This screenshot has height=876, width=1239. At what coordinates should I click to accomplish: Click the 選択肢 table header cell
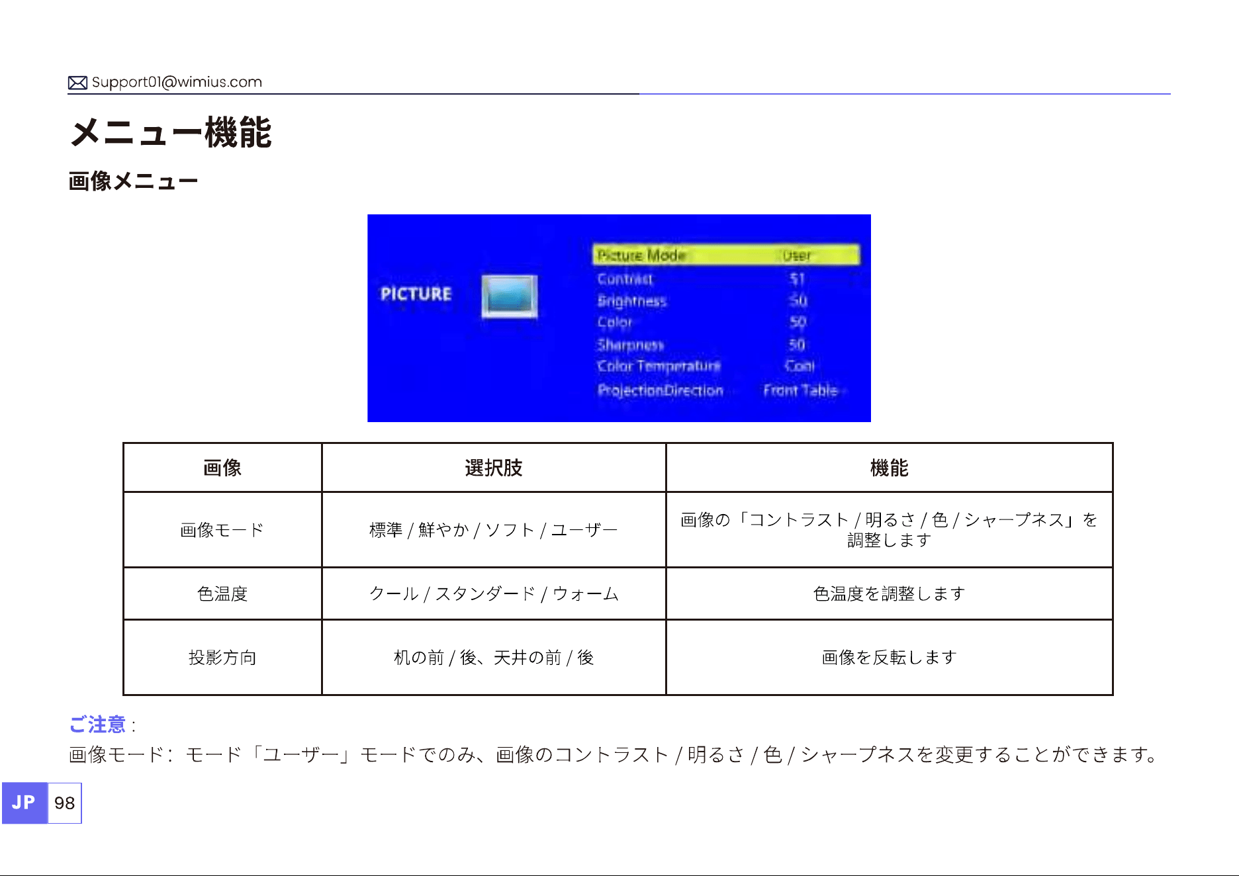pos(494,468)
